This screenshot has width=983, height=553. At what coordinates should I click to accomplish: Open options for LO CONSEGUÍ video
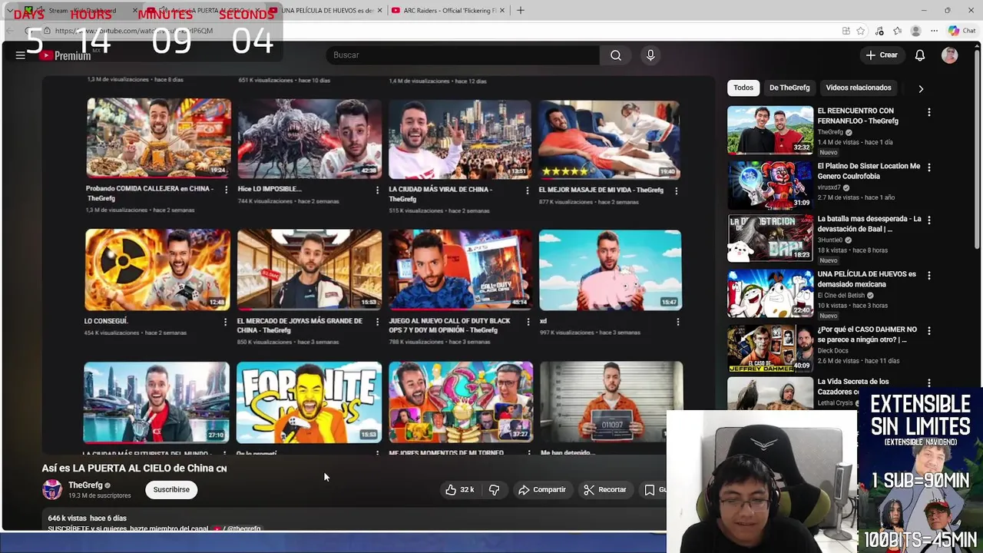pyautogui.click(x=225, y=322)
